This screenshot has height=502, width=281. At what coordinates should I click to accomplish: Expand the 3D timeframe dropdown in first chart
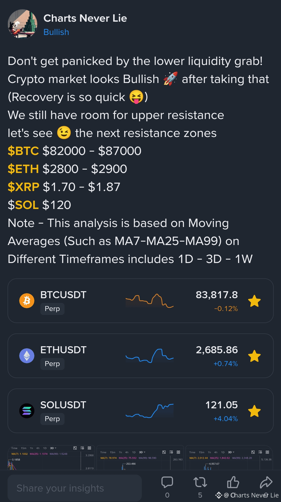pos(53,448)
